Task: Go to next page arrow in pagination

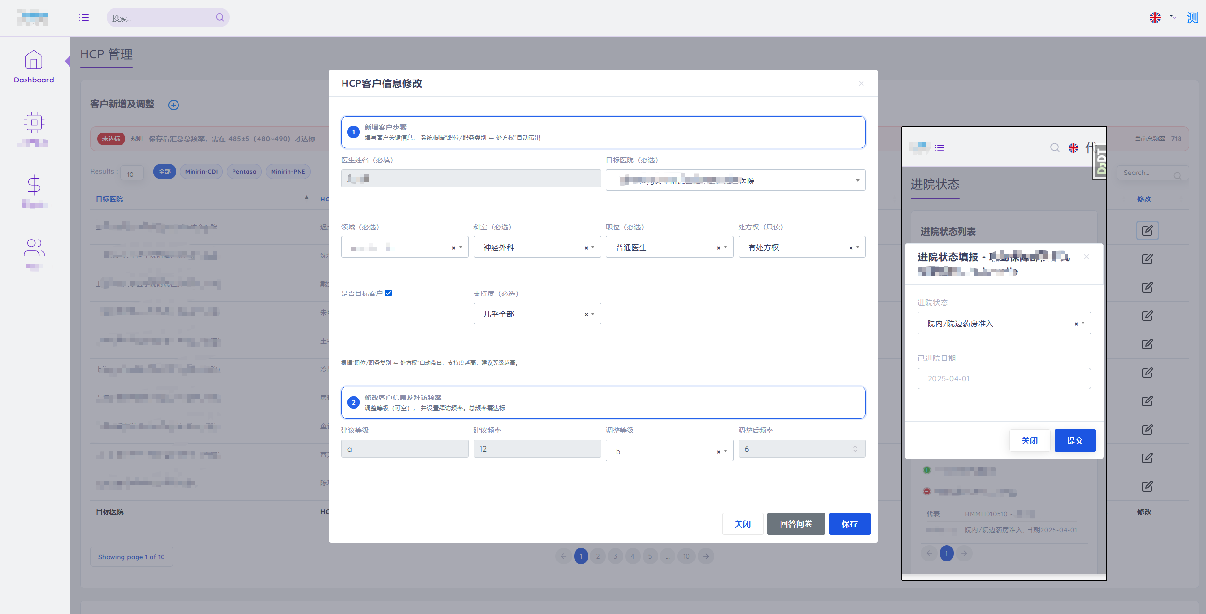Action: click(706, 556)
